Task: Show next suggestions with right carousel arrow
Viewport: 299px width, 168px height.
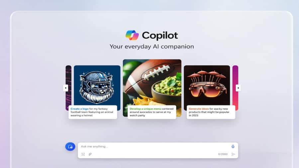Action: click(238, 88)
